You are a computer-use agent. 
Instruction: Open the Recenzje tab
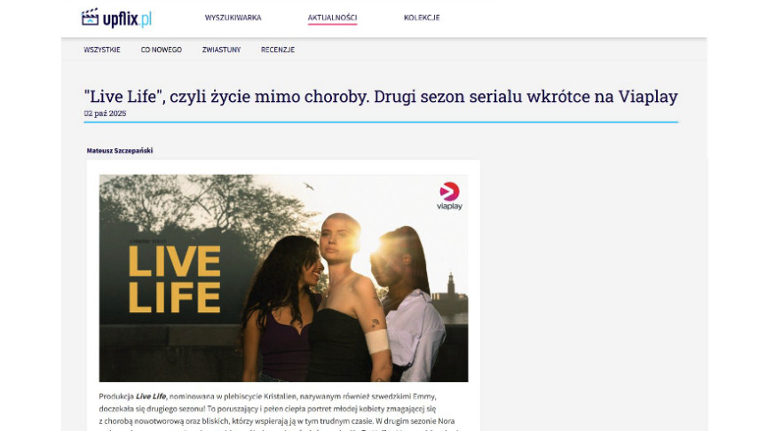click(x=278, y=50)
